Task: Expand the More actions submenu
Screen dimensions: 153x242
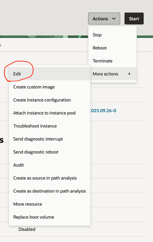Action: (x=113, y=74)
